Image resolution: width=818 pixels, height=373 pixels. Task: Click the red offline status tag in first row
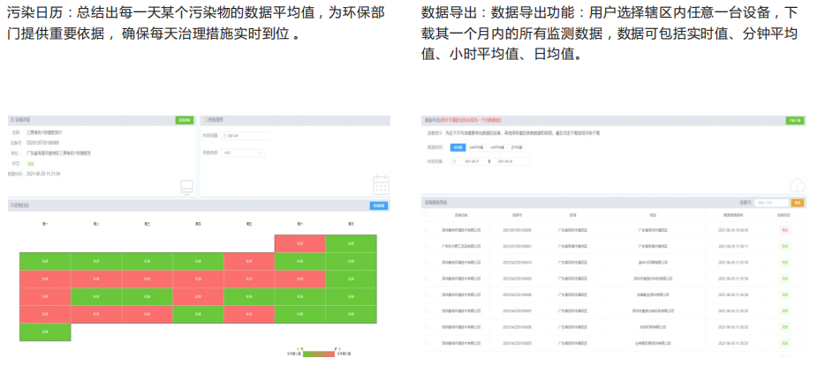point(784,229)
